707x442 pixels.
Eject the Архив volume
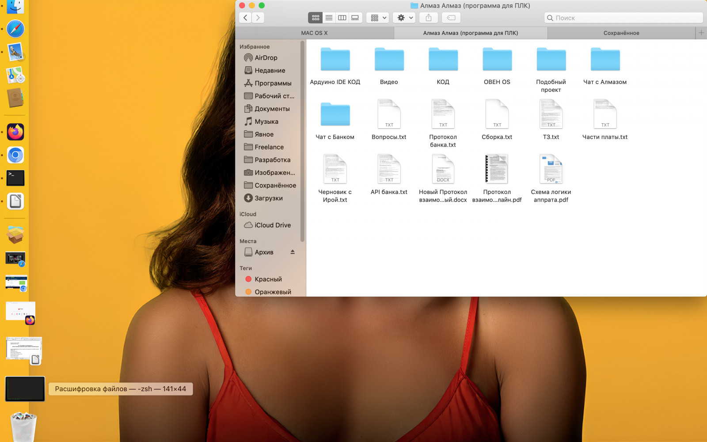293,252
